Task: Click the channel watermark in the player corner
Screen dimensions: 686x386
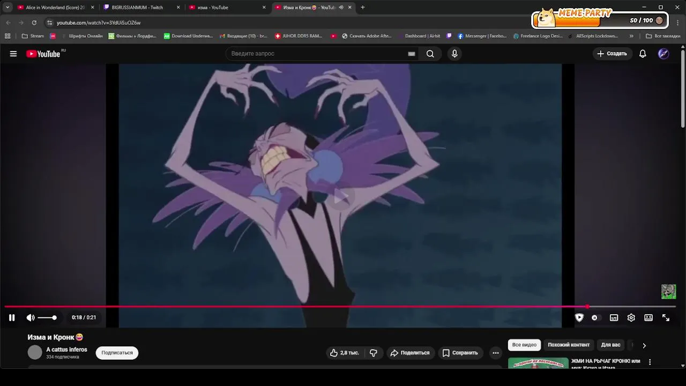Action: point(668,292)
